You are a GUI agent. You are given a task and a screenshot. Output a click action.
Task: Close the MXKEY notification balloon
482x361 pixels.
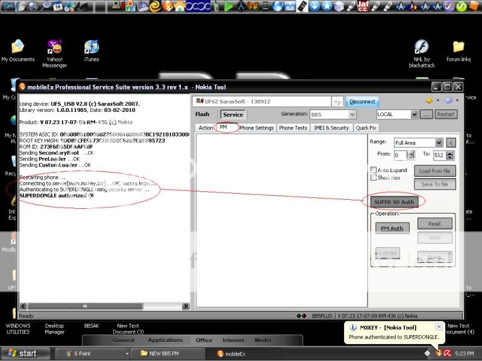pyautogui.click(x=439, y=327)
